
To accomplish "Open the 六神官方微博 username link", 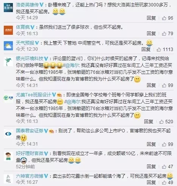I will click(x=30, y=176).
